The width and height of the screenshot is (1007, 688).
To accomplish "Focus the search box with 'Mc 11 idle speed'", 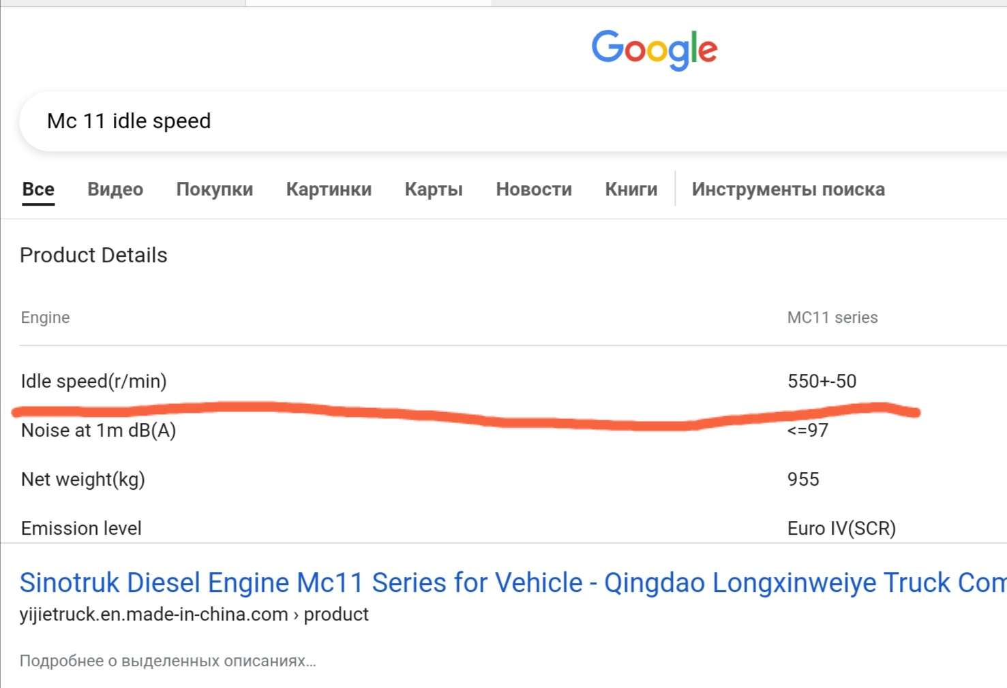I will (409, 121).
